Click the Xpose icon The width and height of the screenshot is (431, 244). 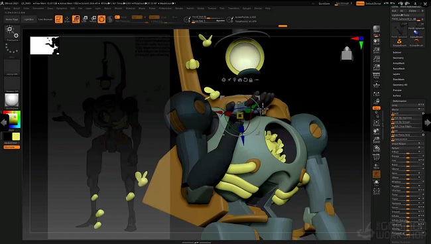[377, 191]
